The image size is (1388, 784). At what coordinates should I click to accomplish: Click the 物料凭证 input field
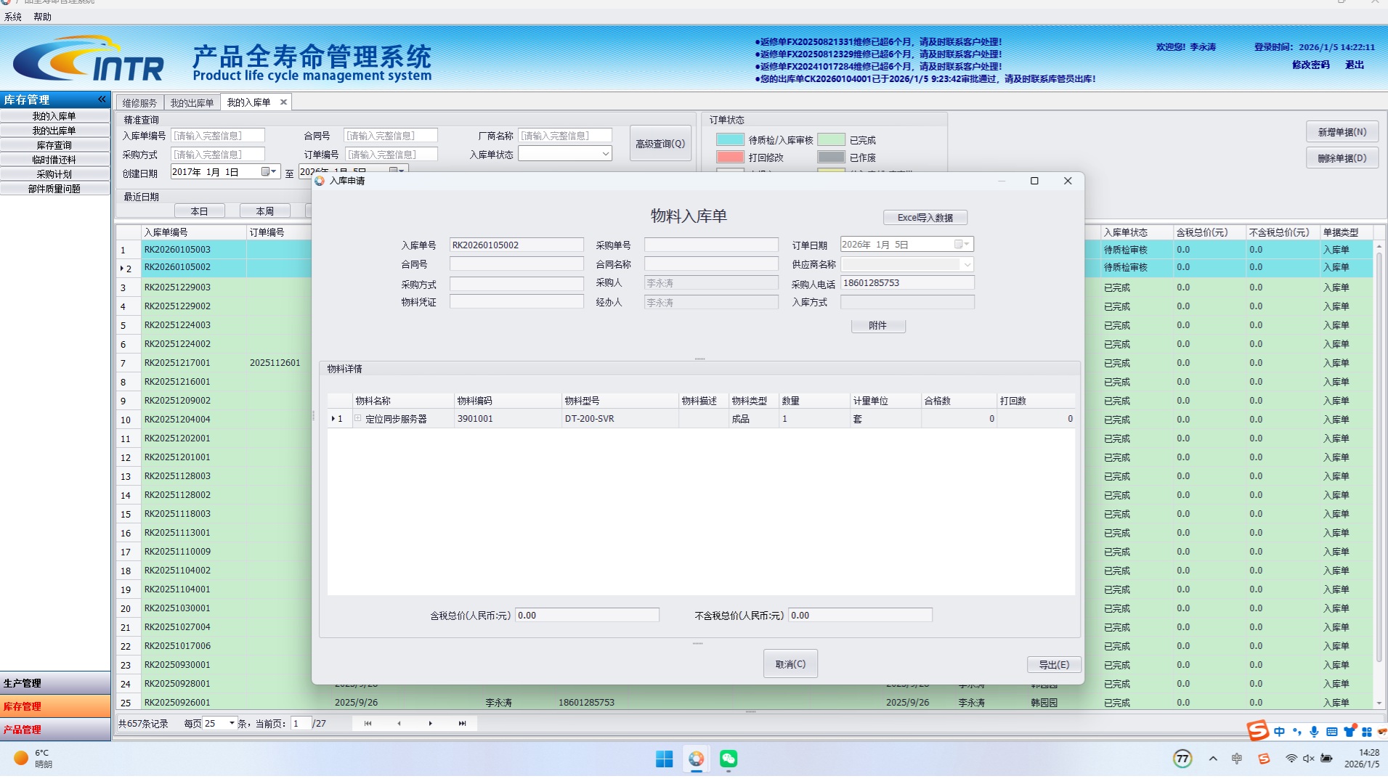coord(516,302)
